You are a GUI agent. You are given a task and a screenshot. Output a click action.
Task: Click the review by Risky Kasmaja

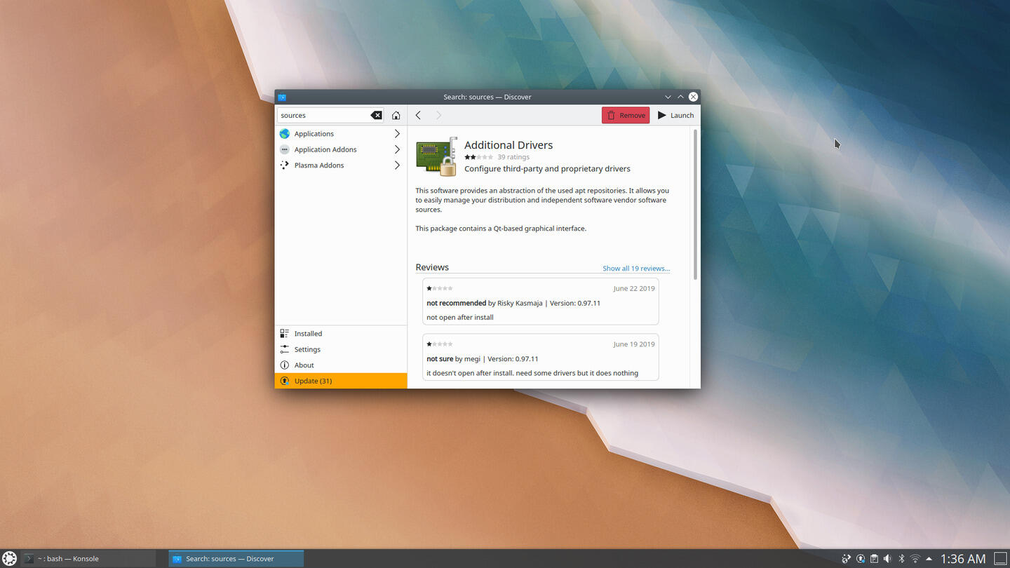tap(541, 302)
